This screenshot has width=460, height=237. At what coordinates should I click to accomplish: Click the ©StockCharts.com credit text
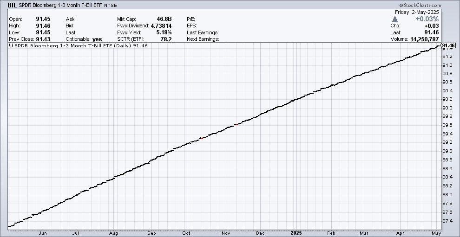coord(420,5)
